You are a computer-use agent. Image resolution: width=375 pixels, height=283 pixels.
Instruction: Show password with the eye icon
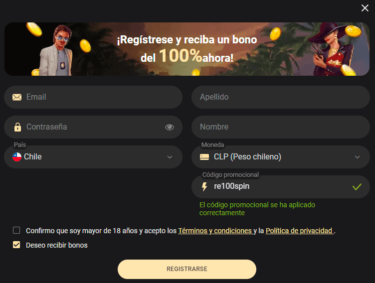coord(170,127)
